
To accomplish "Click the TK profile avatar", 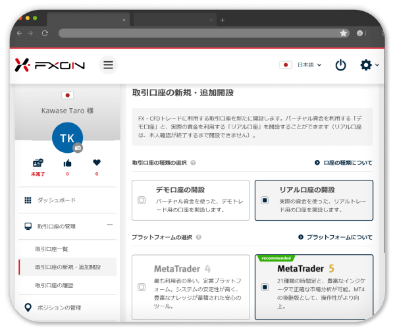I will point(67,138).
